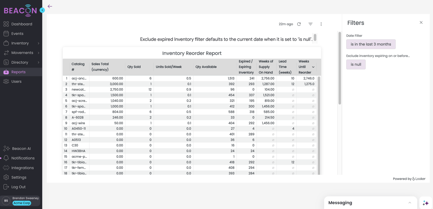The image size is (433, 209).
Task: Open Settings from the sidebar
Action: (x=20, y=177)
